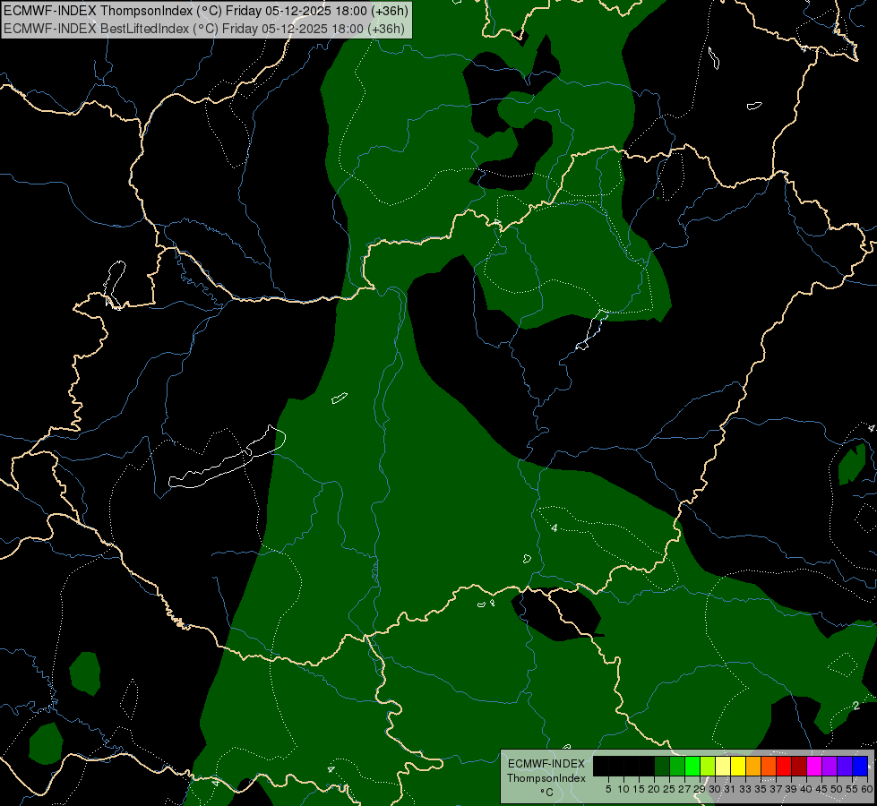Click the legend tick value '10'

click(x=623, y=789)
